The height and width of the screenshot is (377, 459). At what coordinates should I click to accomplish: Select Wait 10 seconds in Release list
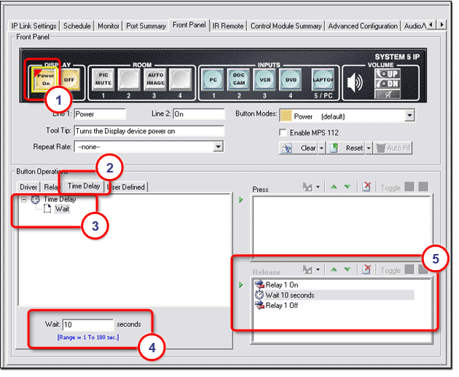click(x=291, y=295)
